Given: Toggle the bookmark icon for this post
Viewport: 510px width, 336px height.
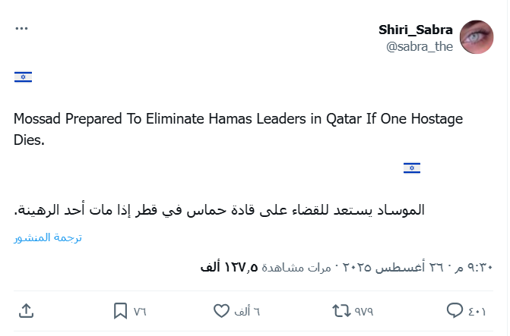Looking at the screenshot, I should (121, 311).
